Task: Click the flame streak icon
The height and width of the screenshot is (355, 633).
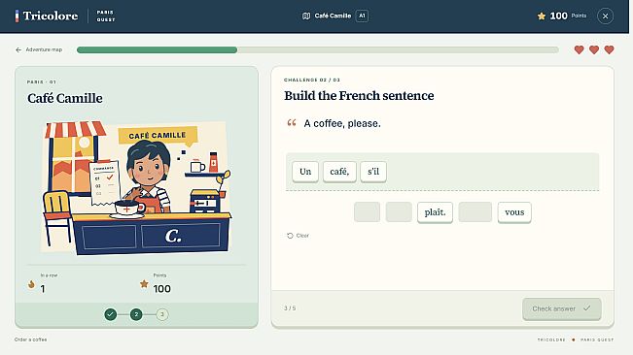Action: [x=31, y=284]
